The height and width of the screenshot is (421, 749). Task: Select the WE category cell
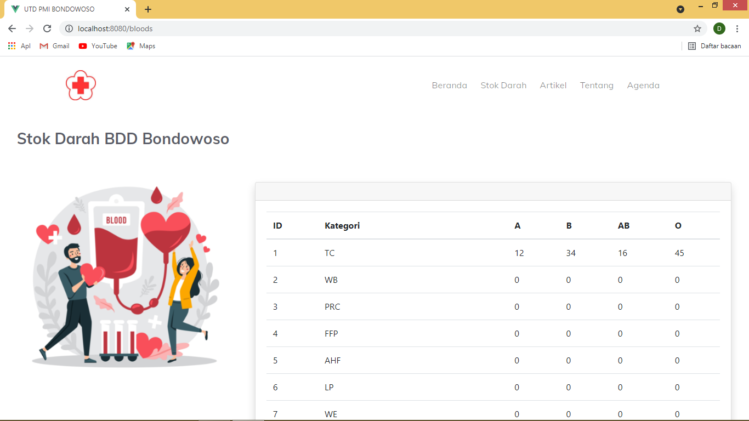331,414
